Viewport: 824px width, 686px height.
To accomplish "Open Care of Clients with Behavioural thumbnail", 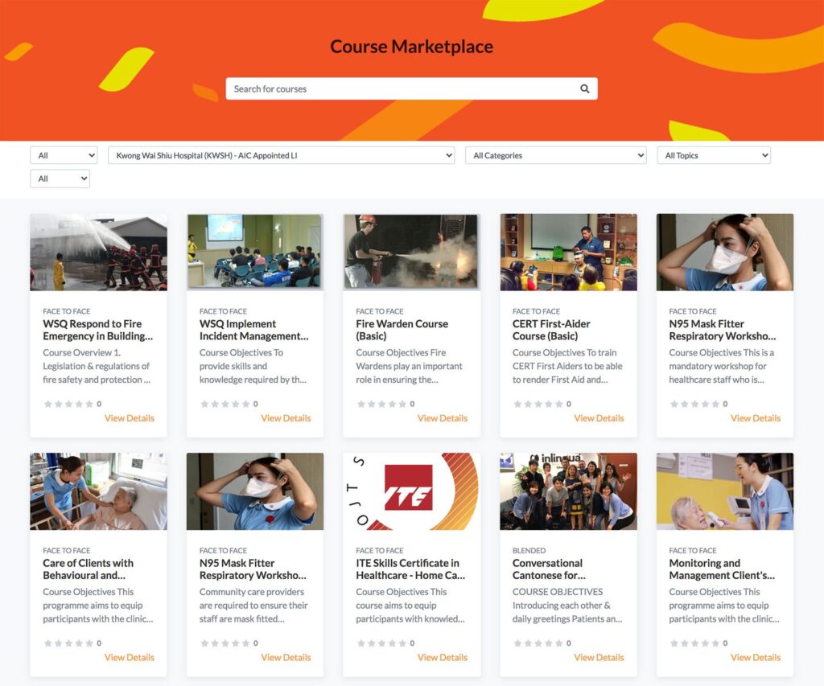I will [x=99, y=491].
